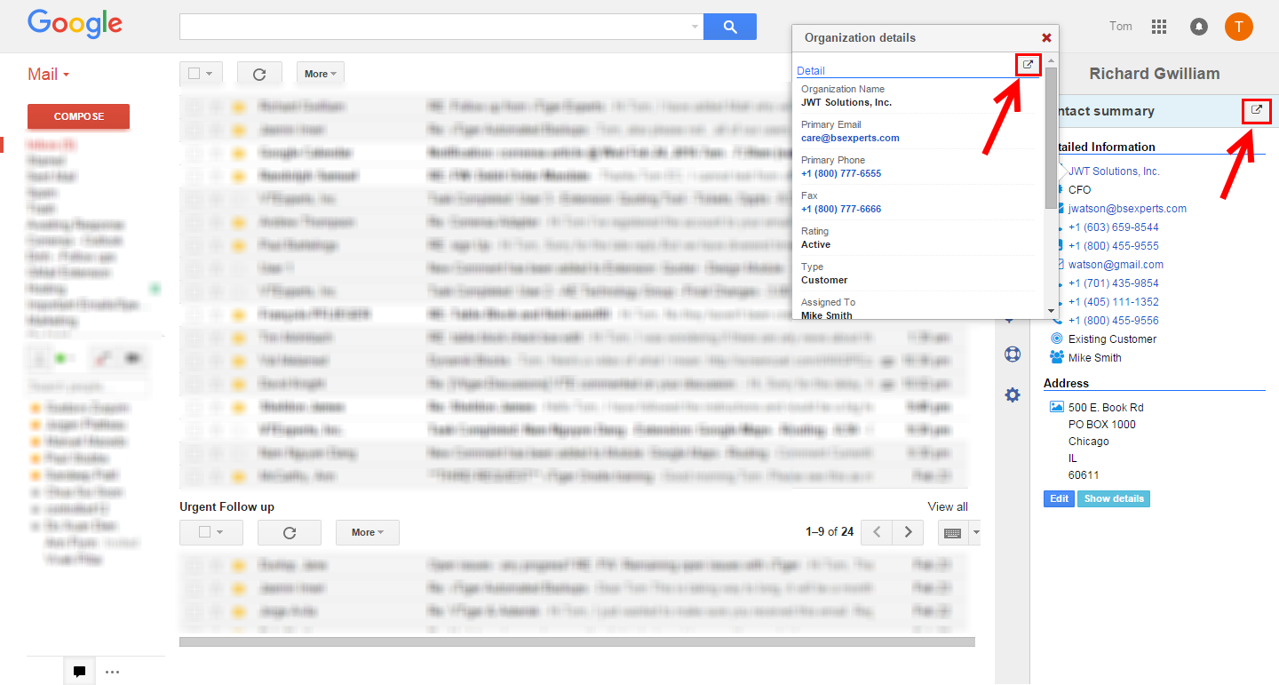The width and height of the screenshot is (1279, 685).
Task: Open the lifebuoy support icon in sidebar
Action: point(1012,354)
